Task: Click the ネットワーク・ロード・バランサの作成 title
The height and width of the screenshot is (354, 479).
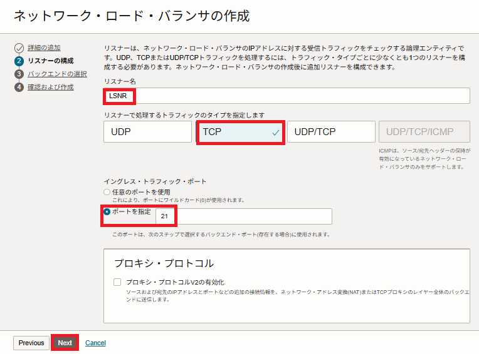Action: pyautogui.click(x=132, y=16)
